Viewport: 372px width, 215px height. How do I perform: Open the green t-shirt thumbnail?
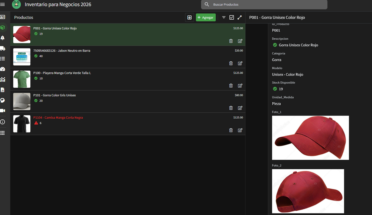pyautogui.click(x=22, y=79)
